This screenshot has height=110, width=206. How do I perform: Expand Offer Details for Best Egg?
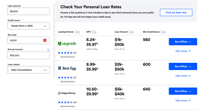pyautogui.click(x=183, y=76)
